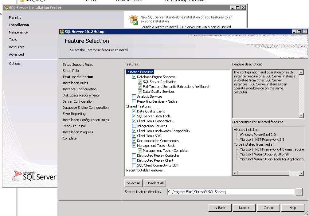Uncheck SQL Server Replication
309x216 pixels.
click(140, 82)
